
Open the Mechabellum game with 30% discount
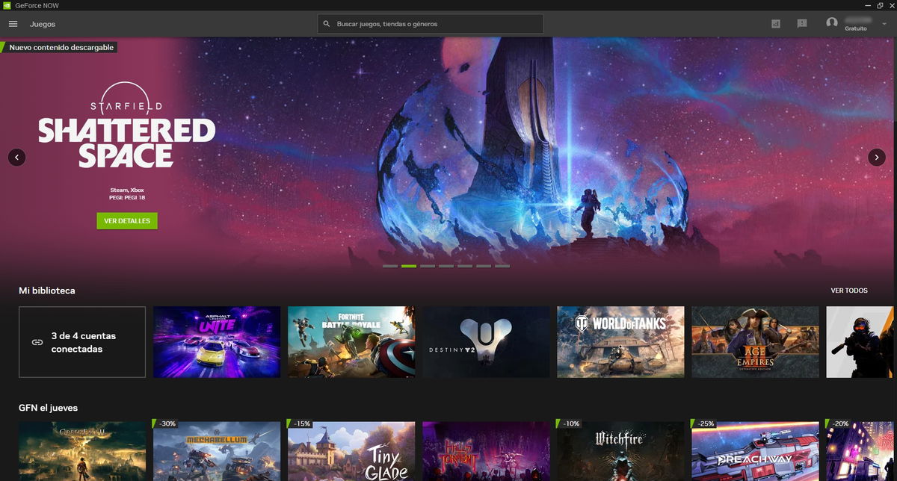[216, 450]
